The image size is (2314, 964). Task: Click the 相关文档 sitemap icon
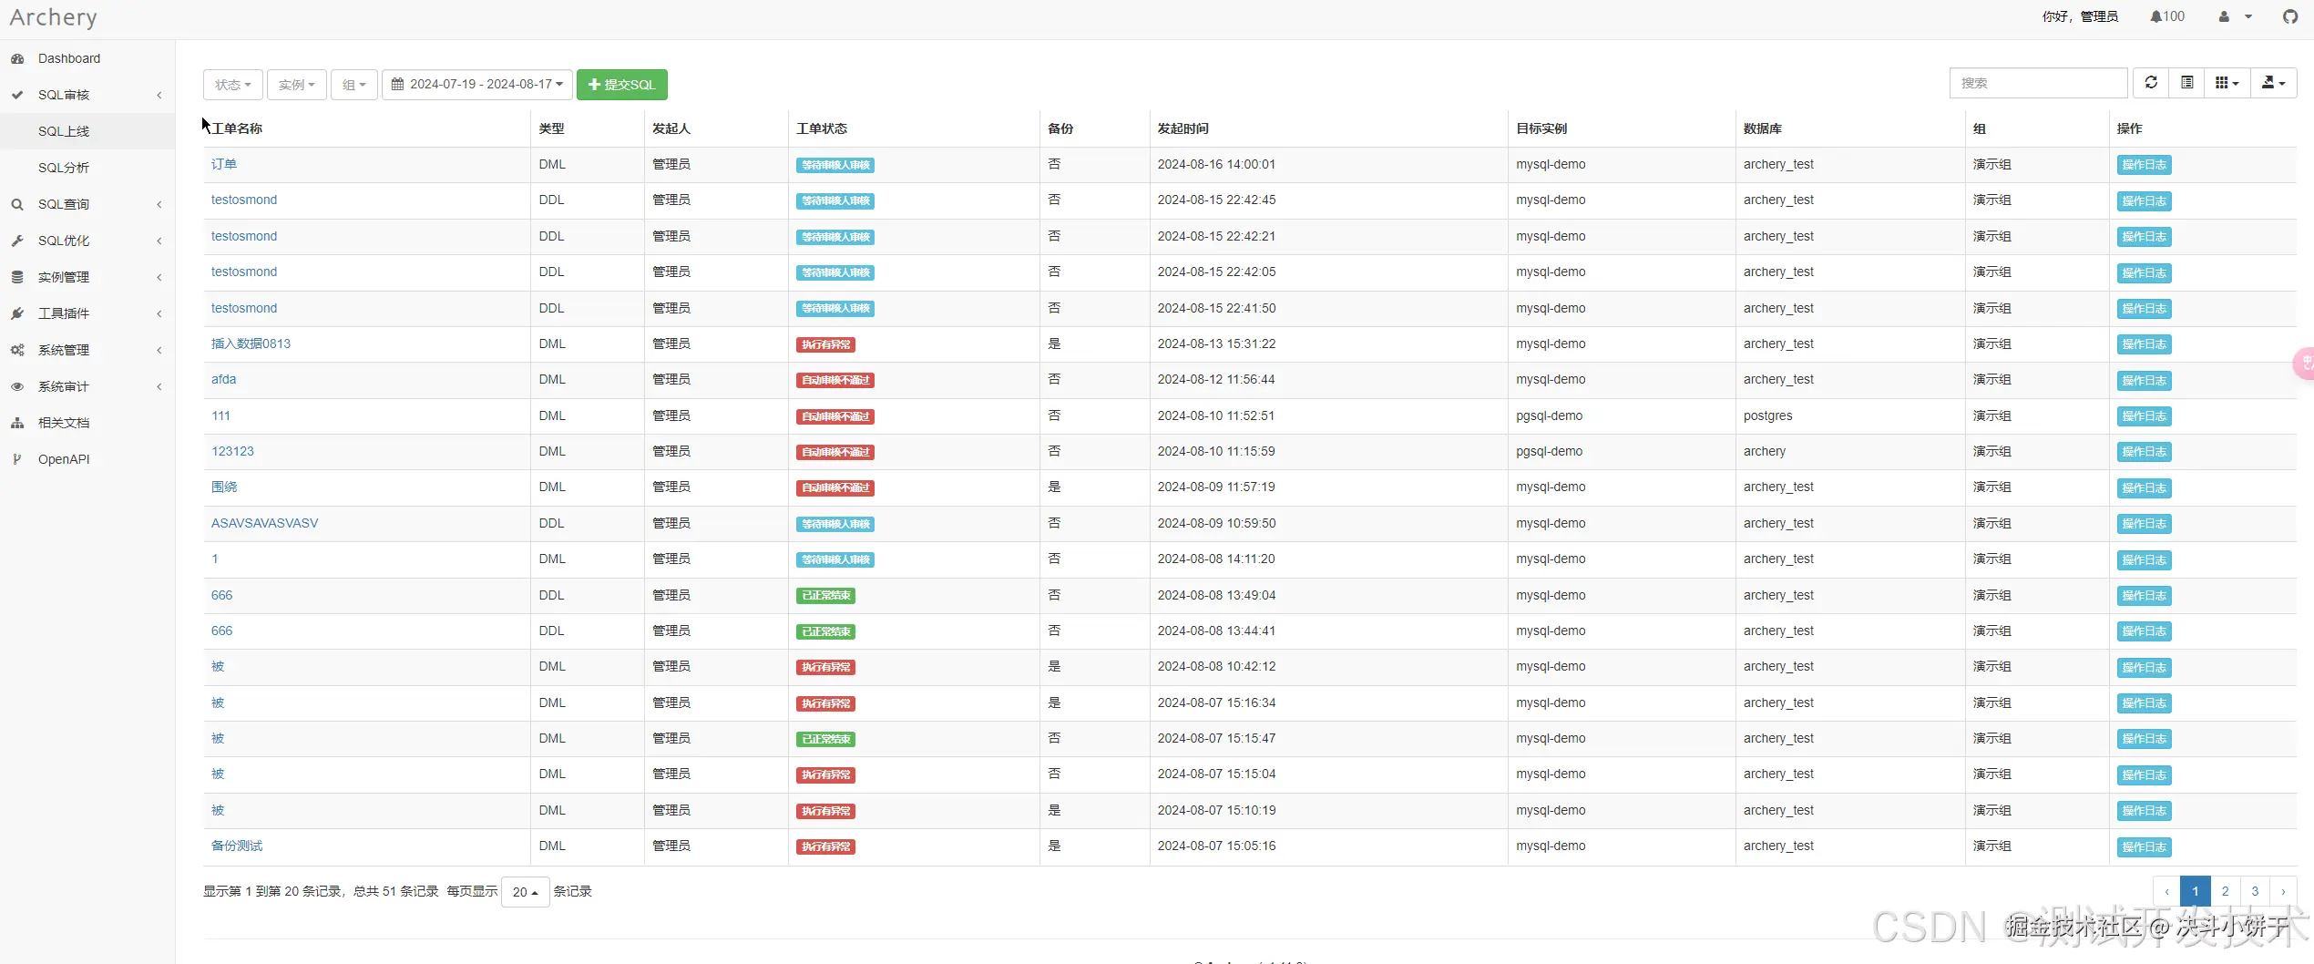click(x=17, y=423)
